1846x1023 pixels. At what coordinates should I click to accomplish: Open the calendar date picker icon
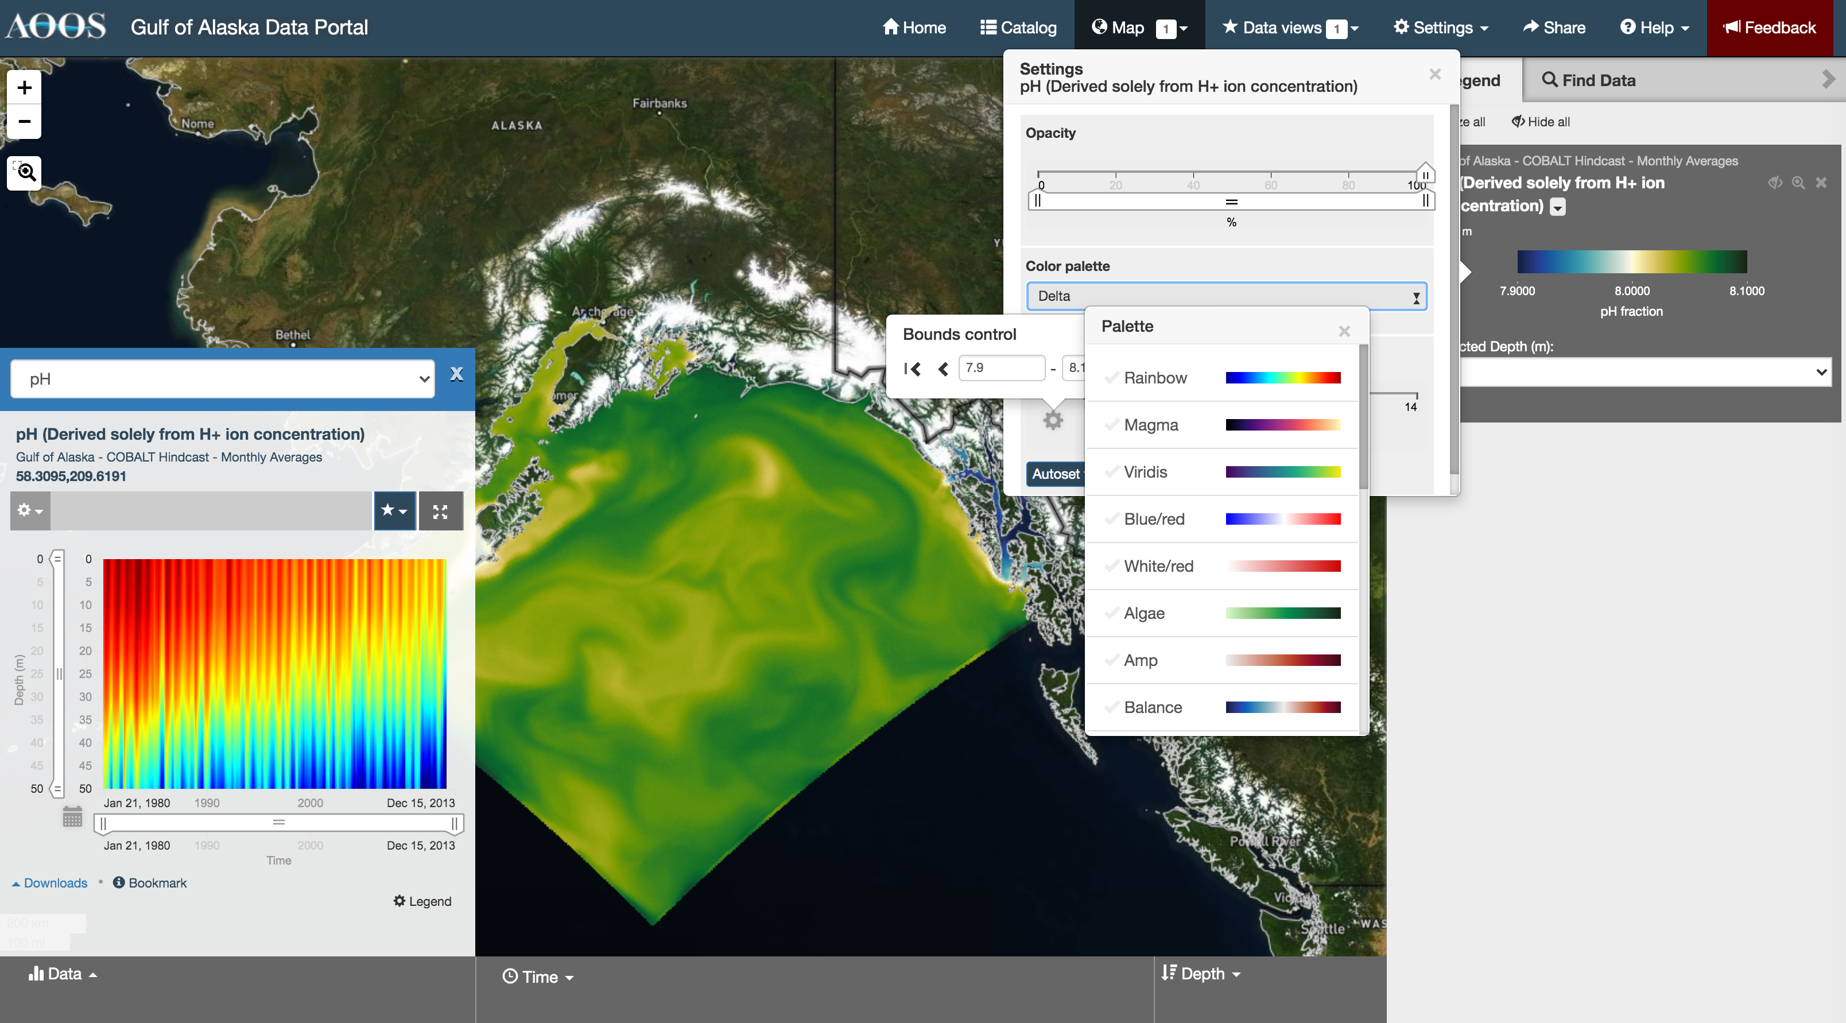[72, 816]
